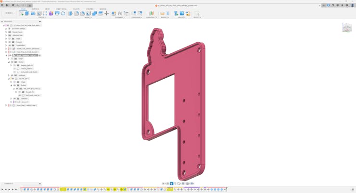
Task: Open timeline settings gear icon
Action: pos(353,190)
